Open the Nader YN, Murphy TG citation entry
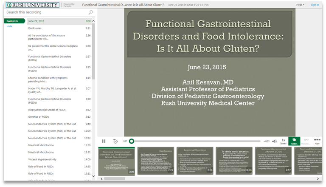This screenshot has height=187, width=326. point(59,90)
